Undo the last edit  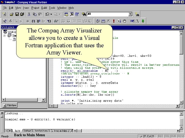[x=47, y=14]
